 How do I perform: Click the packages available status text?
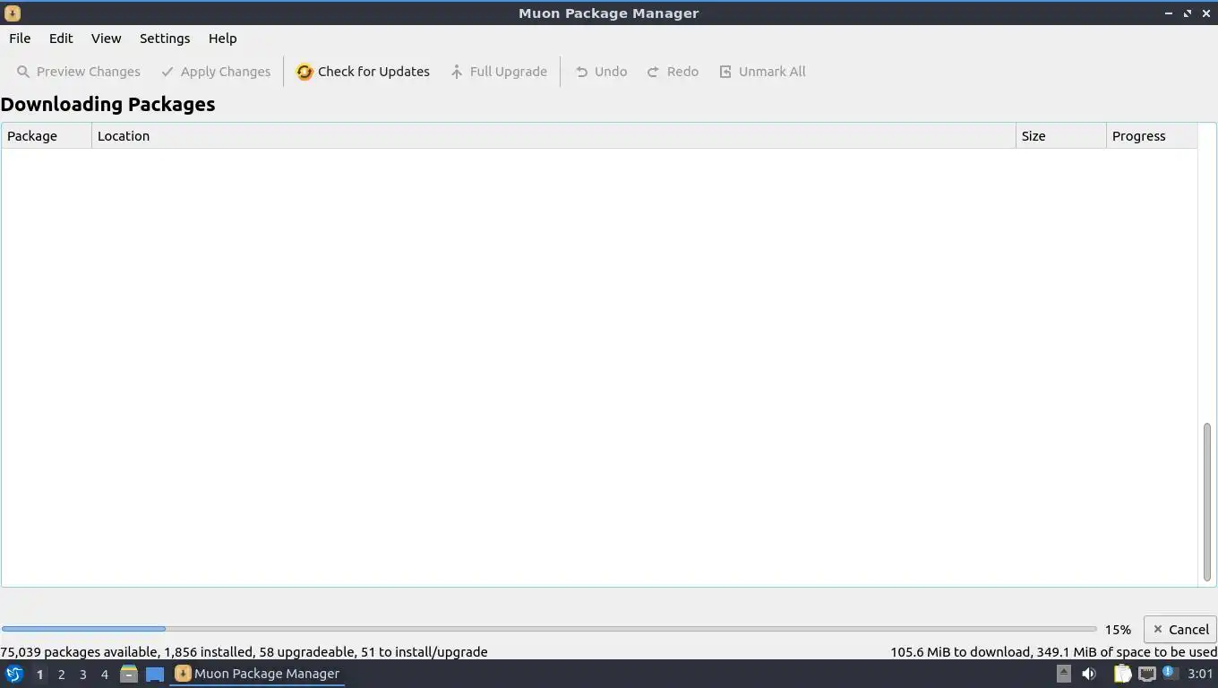244,652
